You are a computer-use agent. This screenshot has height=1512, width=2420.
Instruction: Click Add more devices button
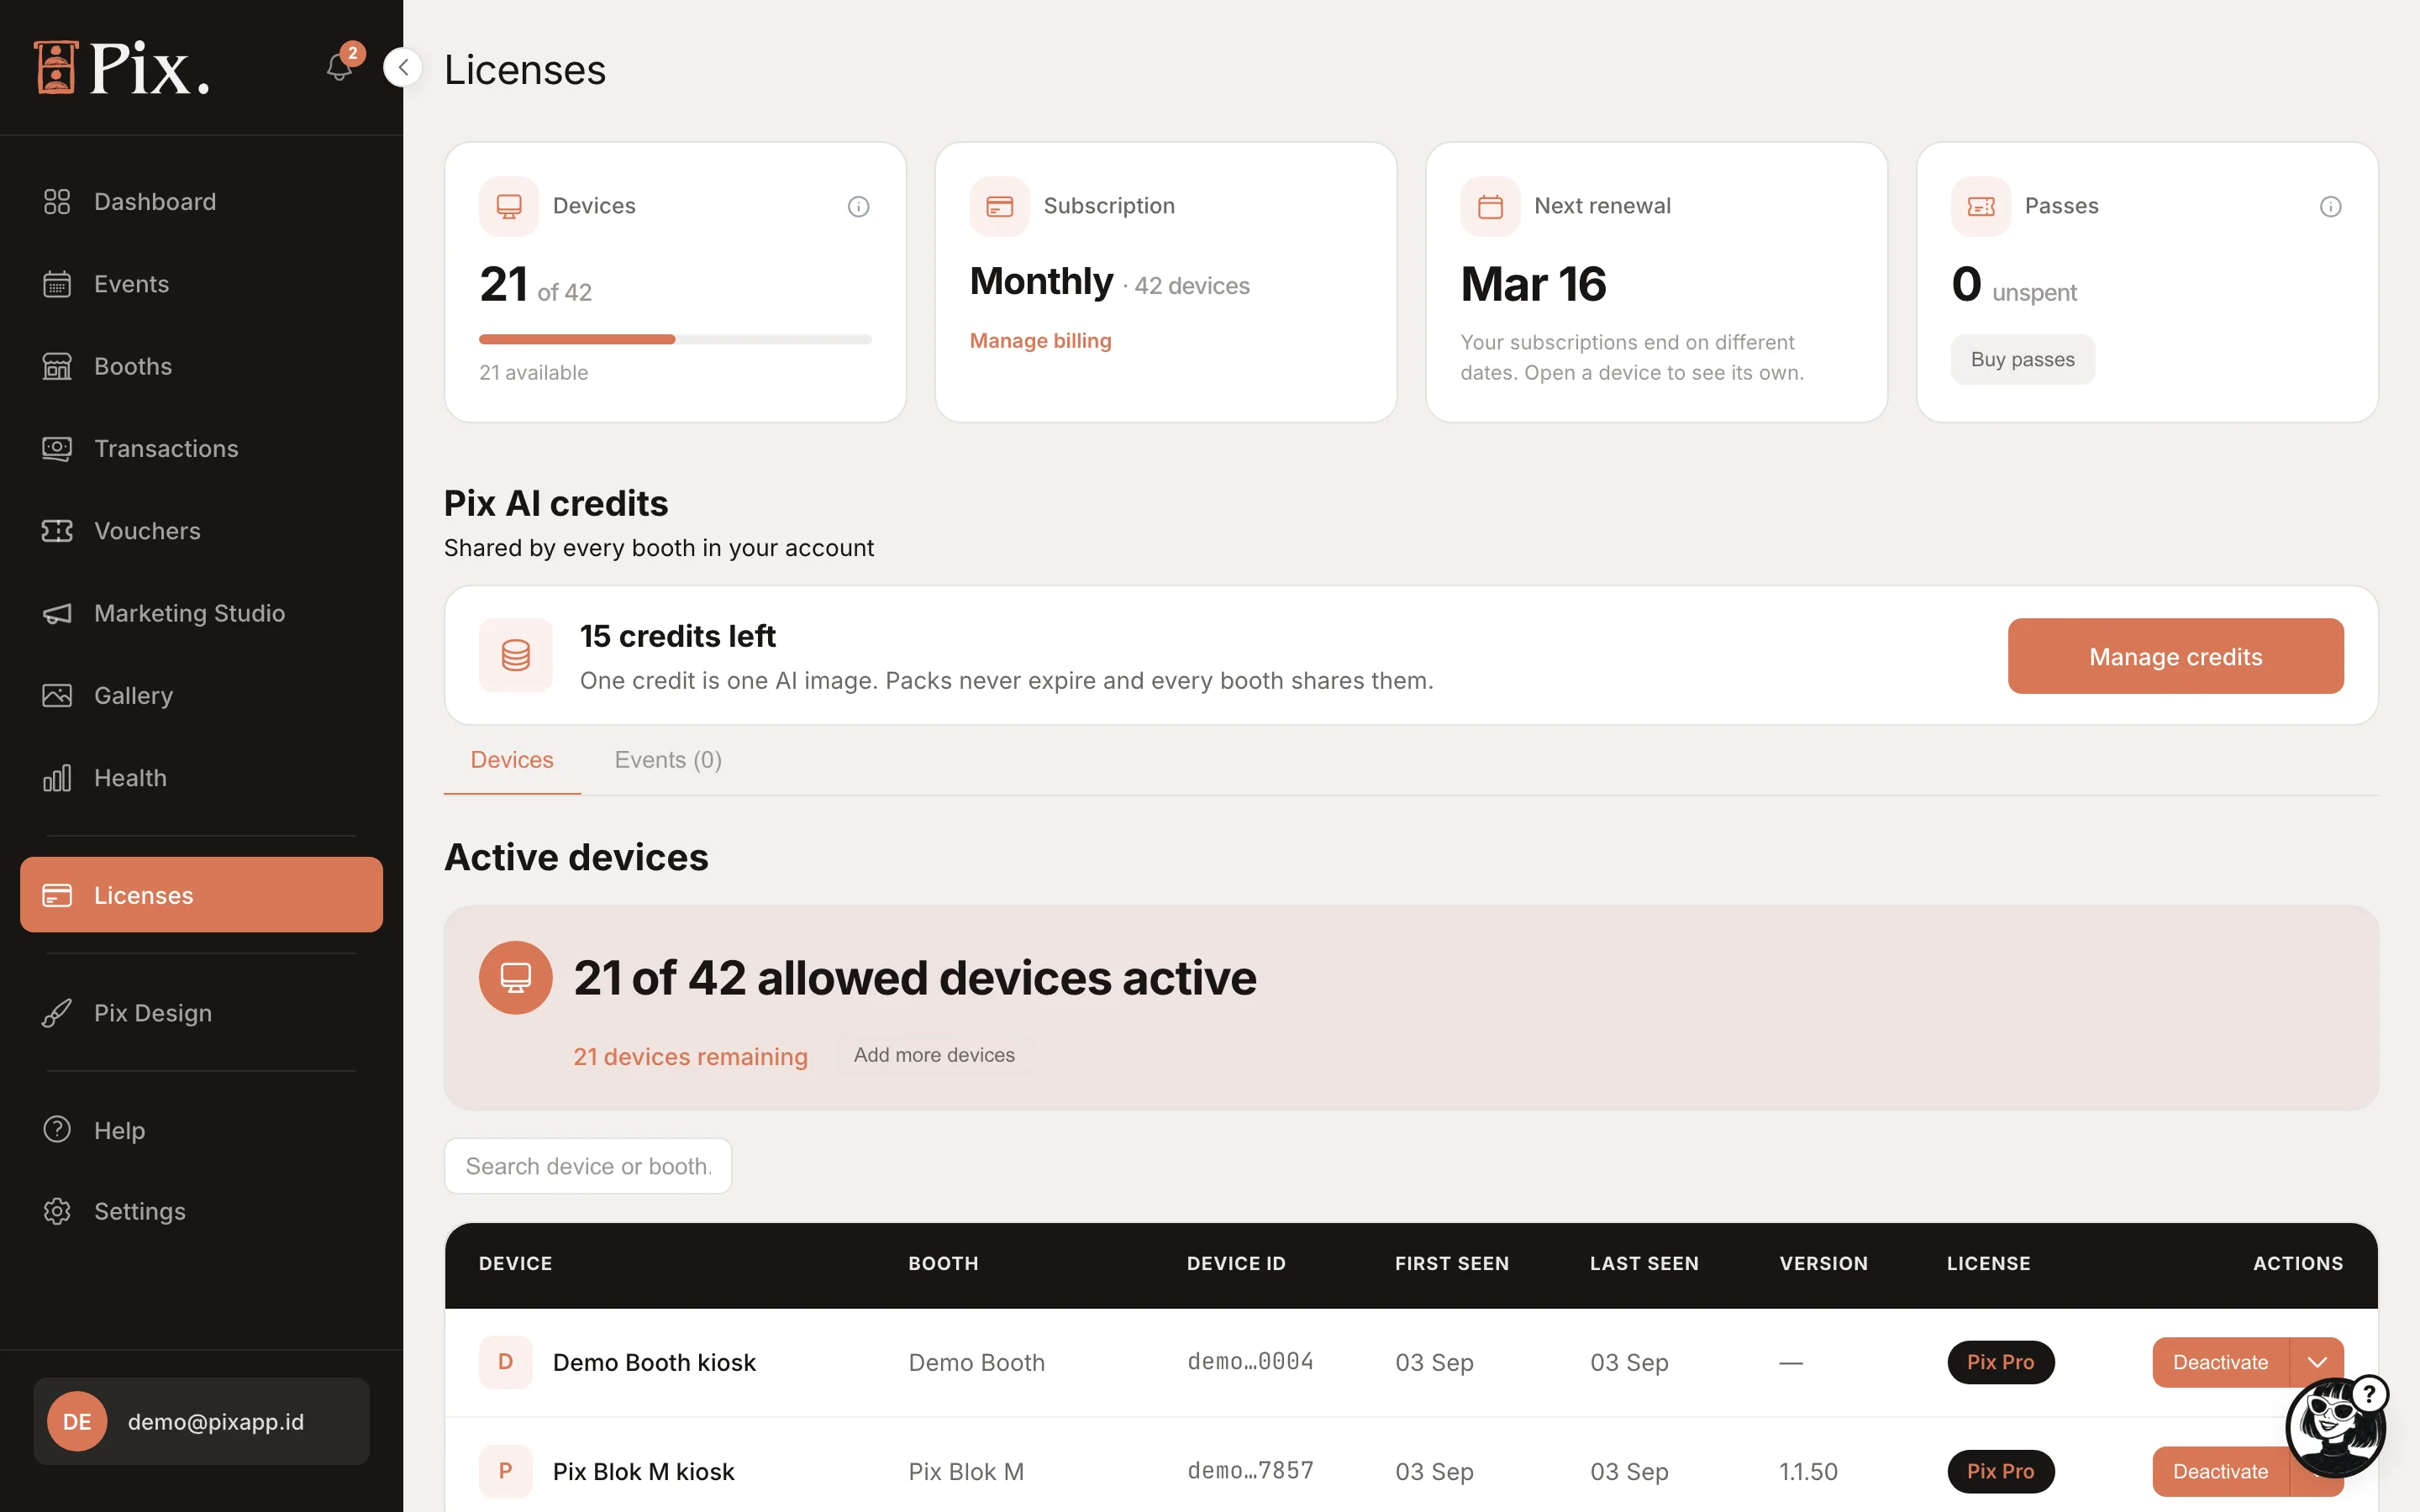pos(934,1055)
